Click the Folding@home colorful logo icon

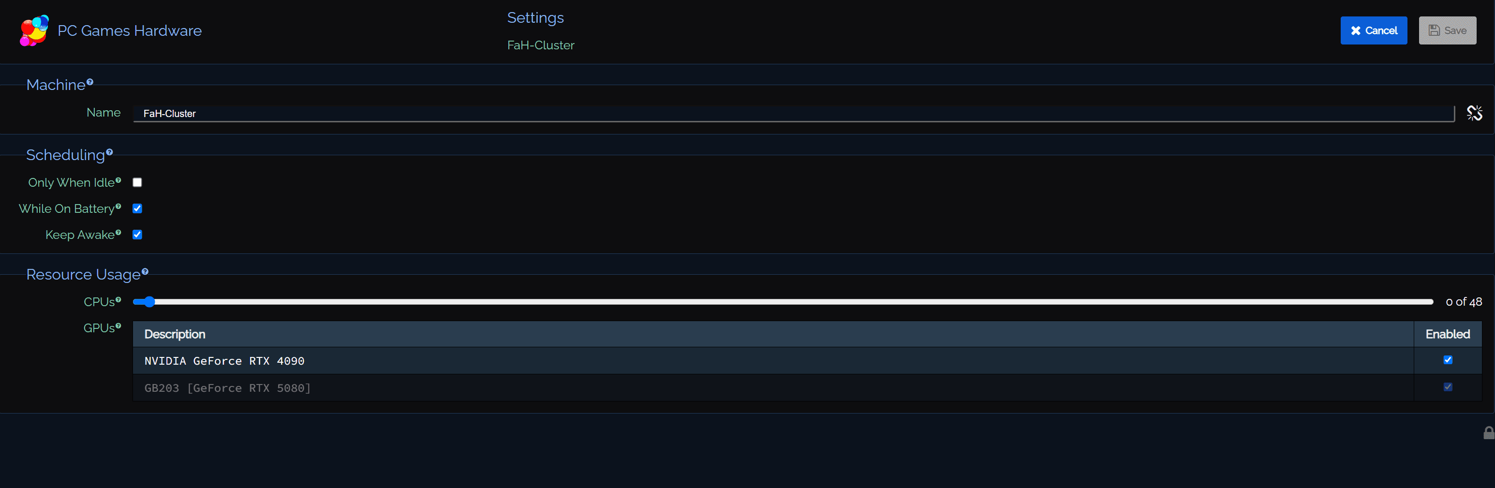[34, 31]
